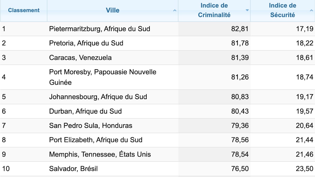Click Salvador, Brésil city name
The image size is (315, 177).
(73, 169)
